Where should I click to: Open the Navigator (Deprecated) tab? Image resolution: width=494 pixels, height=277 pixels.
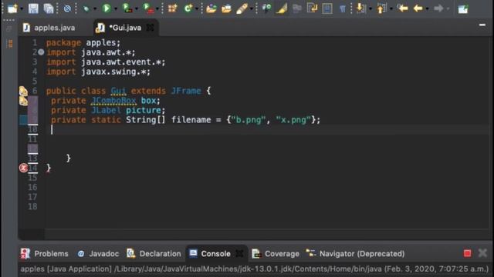coord(355,253)
